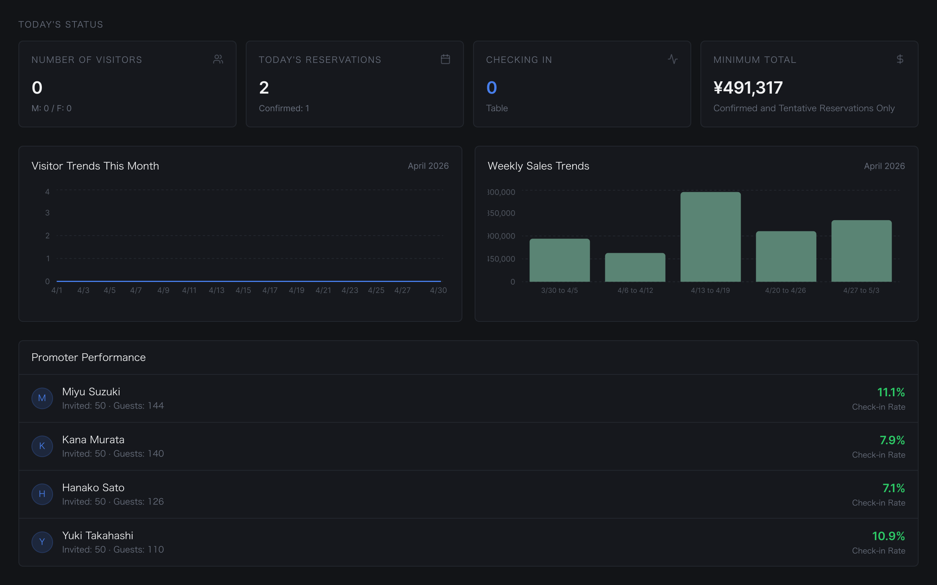Viewport: 937px width, 585px height.
Task: Click Kana Murata's K avatar
Action: (x=42, y=446)
